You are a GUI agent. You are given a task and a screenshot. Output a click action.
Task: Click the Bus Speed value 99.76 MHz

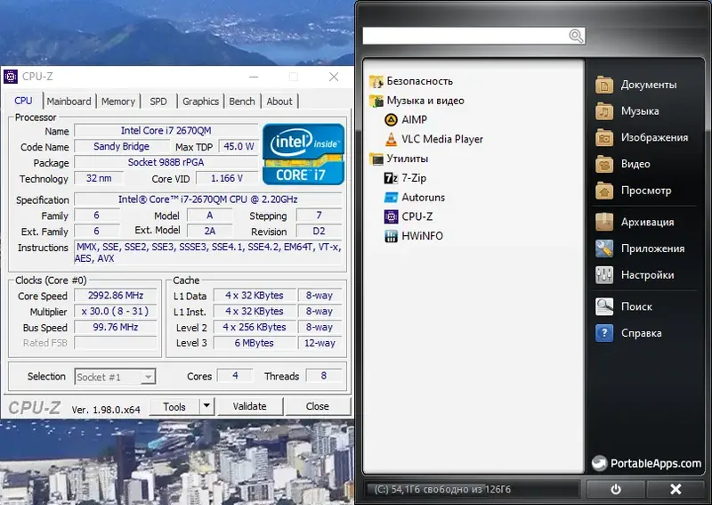pyautogui.click(x=116, y=327)
